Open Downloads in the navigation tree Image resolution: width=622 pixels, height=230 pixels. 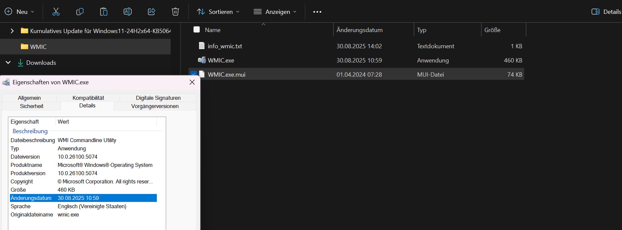[x=41, y=62]
